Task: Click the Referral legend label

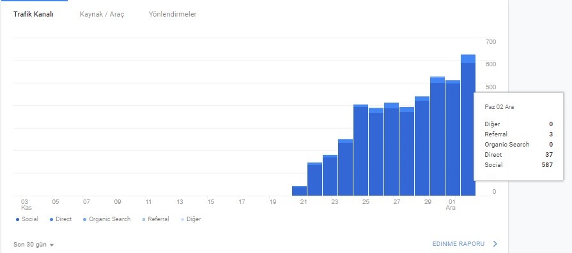Action: tap(158, 219)
